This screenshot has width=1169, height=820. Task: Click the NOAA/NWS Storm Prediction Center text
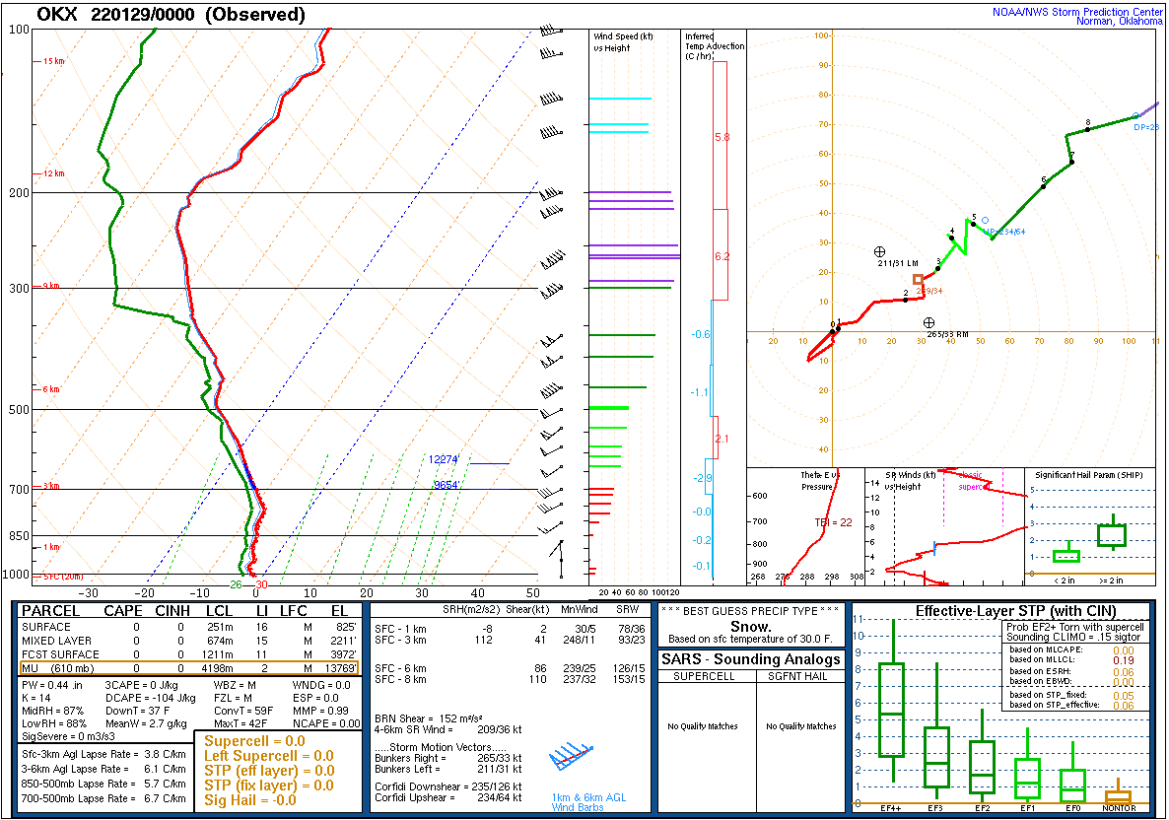point(1077,12)
